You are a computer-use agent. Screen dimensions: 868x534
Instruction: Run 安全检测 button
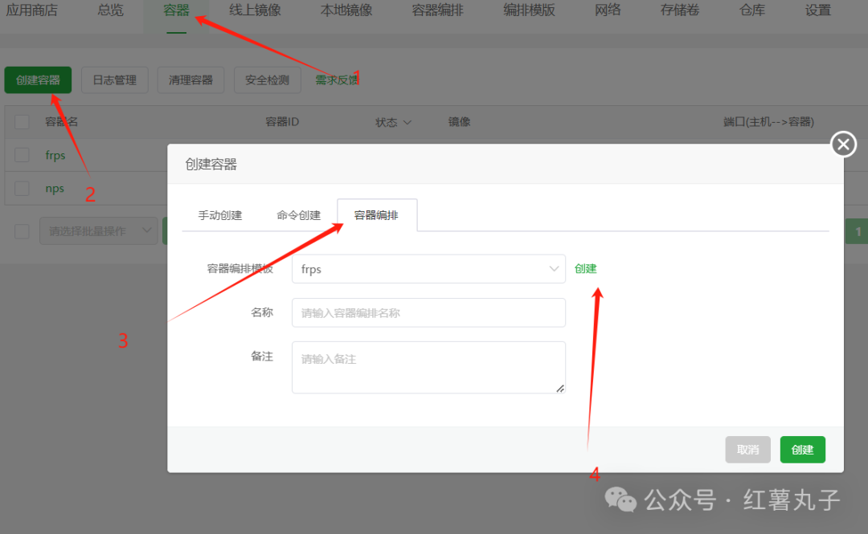[267, 80]
